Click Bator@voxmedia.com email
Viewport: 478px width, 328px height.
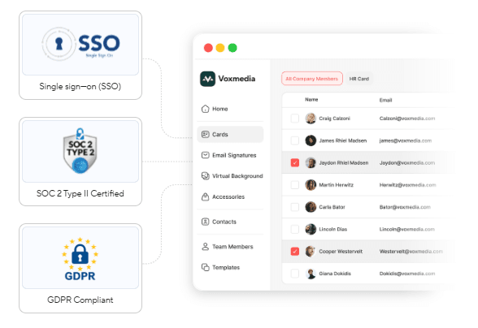pos(405,207)
